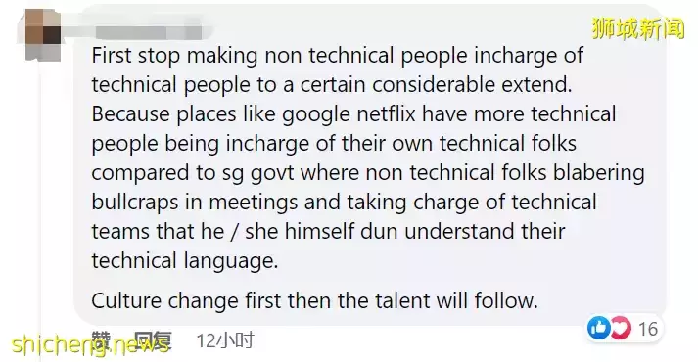This screenshot has height=362, width=698.
Task: Click the shicheng.news watermark text
Action: coord(90,344)
